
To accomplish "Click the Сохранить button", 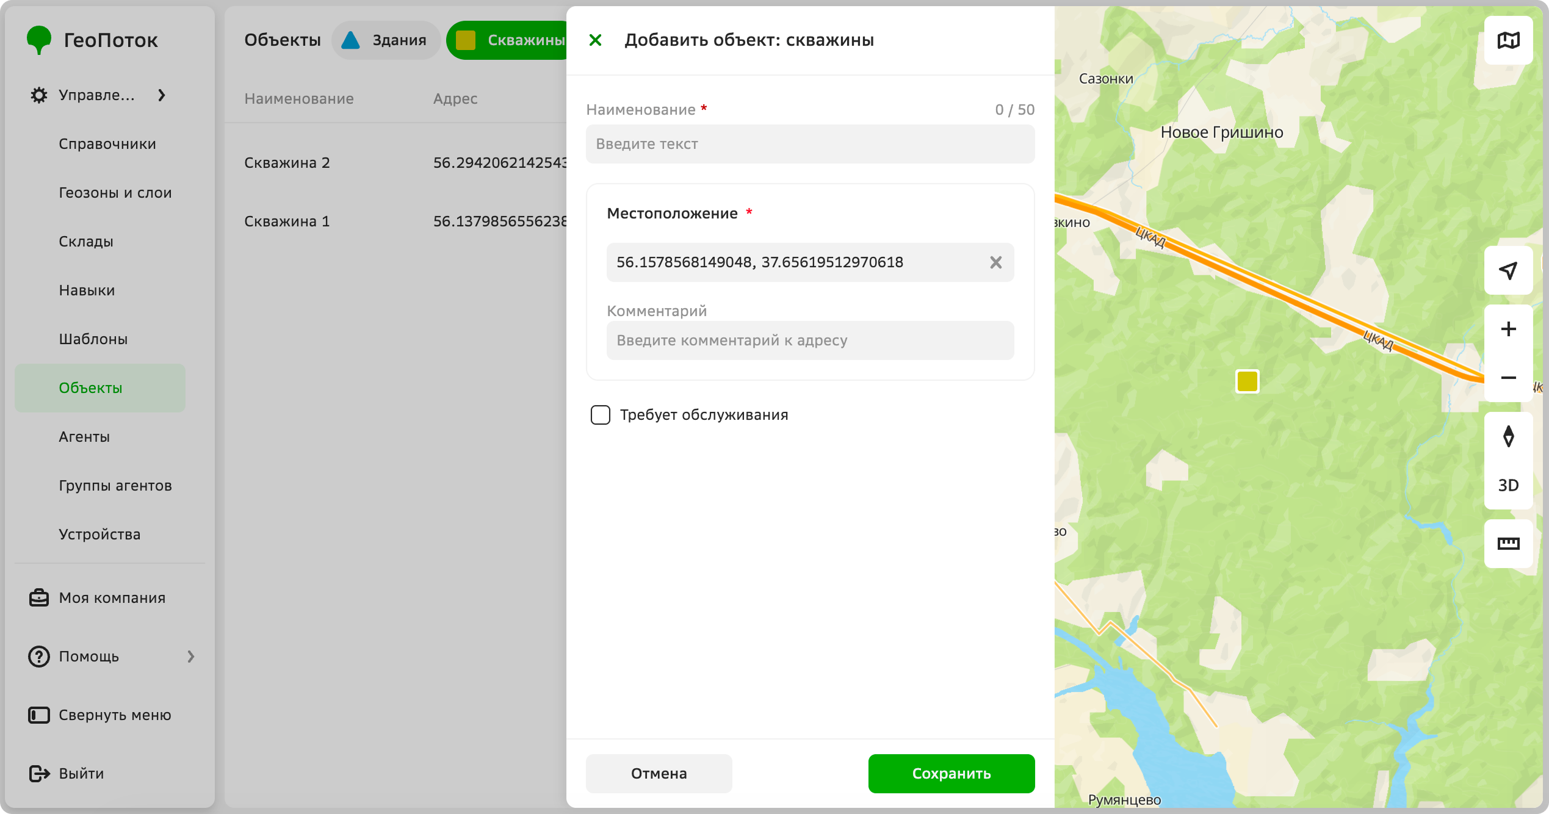I will [951, 774].
